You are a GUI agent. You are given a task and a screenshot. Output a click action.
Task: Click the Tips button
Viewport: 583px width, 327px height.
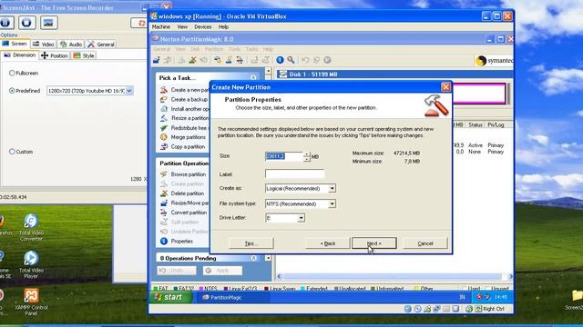coord(251,243)
